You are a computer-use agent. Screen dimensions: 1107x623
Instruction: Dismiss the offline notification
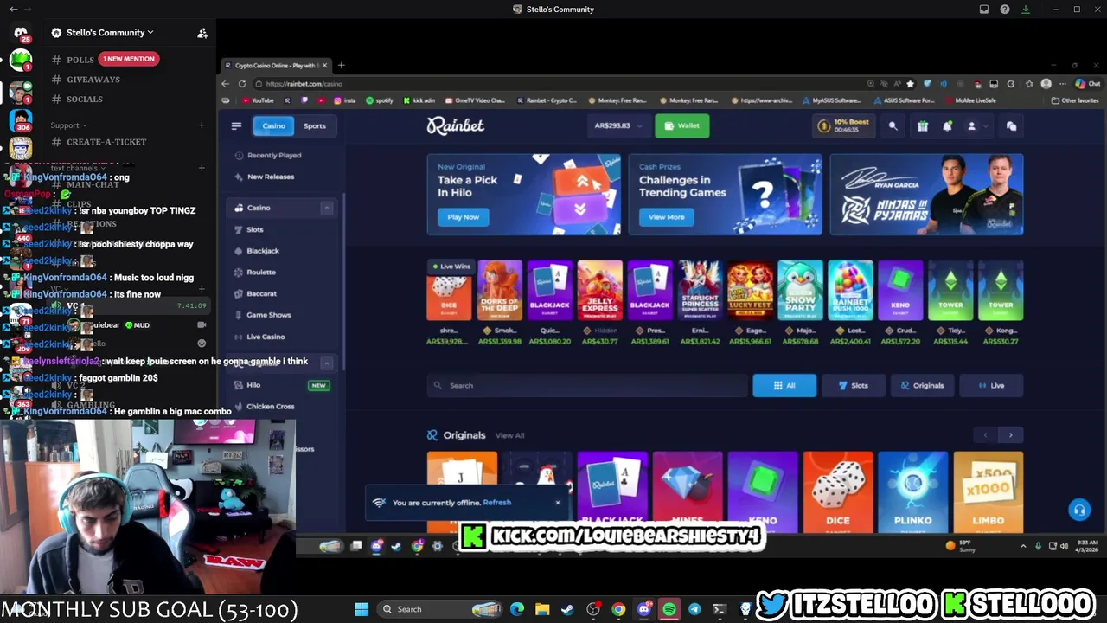click(x=558, y=503)
